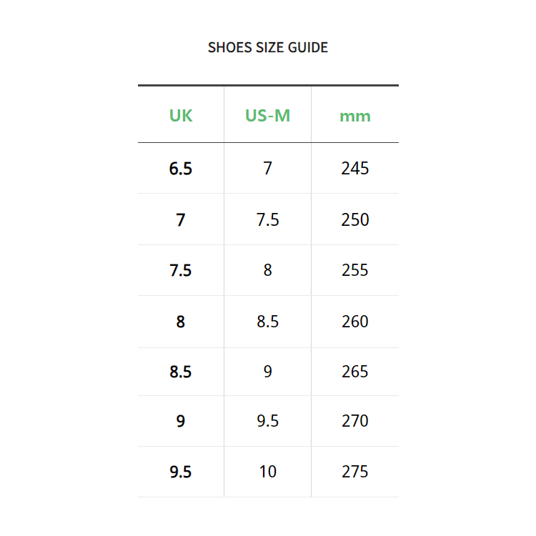Click the 275 mm value
Screen dimensions: 536x536
(355, 472)
